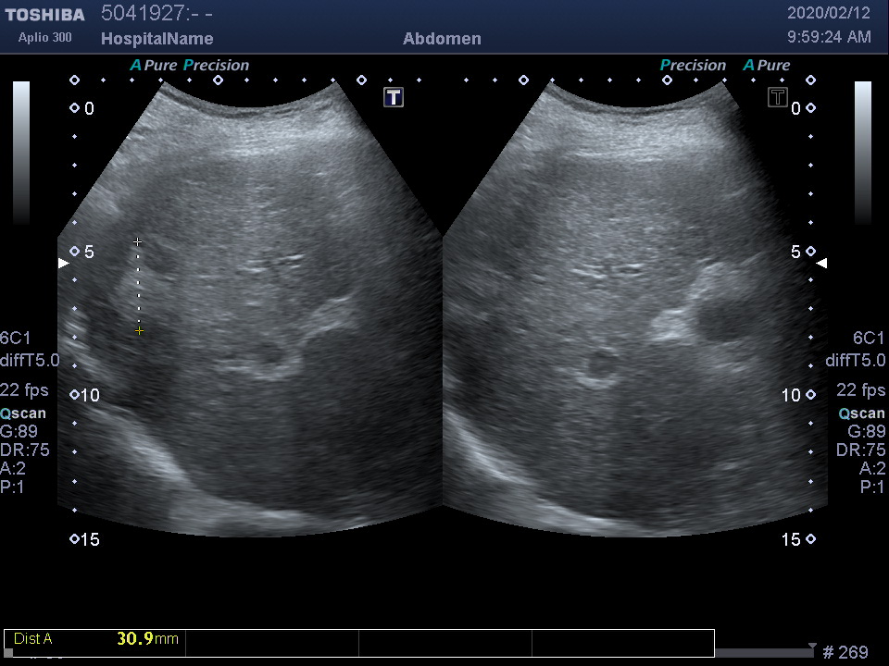The width and height of the screenshot is (889, 666).
Task: Click the right 22 fps readout
Action: 860,390
